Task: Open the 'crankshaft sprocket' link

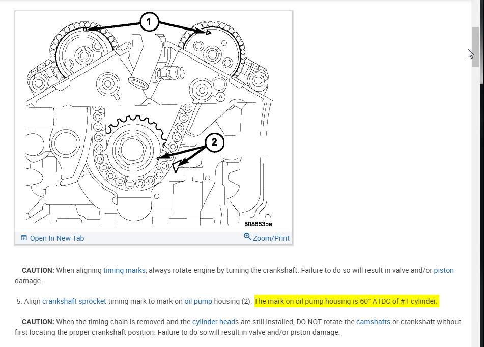Action: tap(74, 301)
